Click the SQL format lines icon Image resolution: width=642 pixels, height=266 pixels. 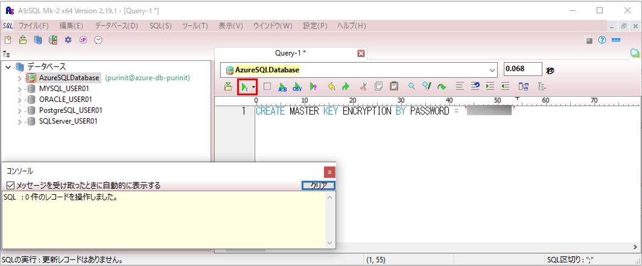tap(460, 86)
